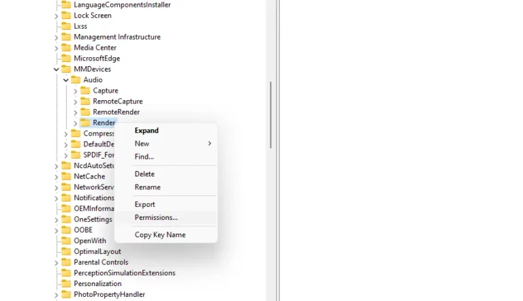523x301 pixels.
Task: Open the New submenu
Action: pos(165,144)
